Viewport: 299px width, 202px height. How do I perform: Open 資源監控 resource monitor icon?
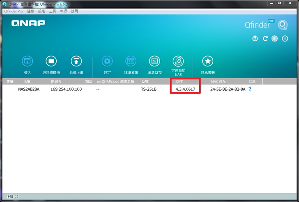[154, 62]
